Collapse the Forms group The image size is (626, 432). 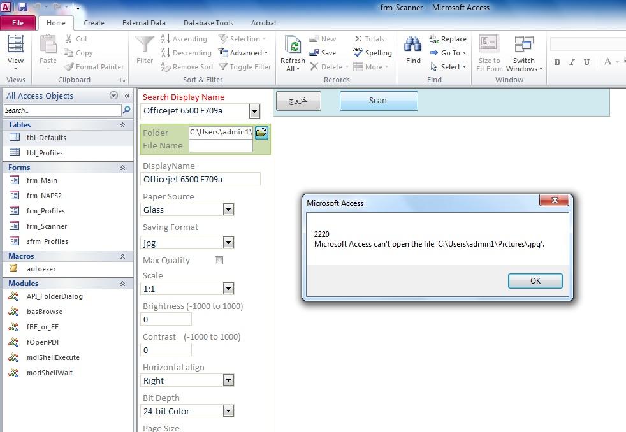[x=122, y=168]
